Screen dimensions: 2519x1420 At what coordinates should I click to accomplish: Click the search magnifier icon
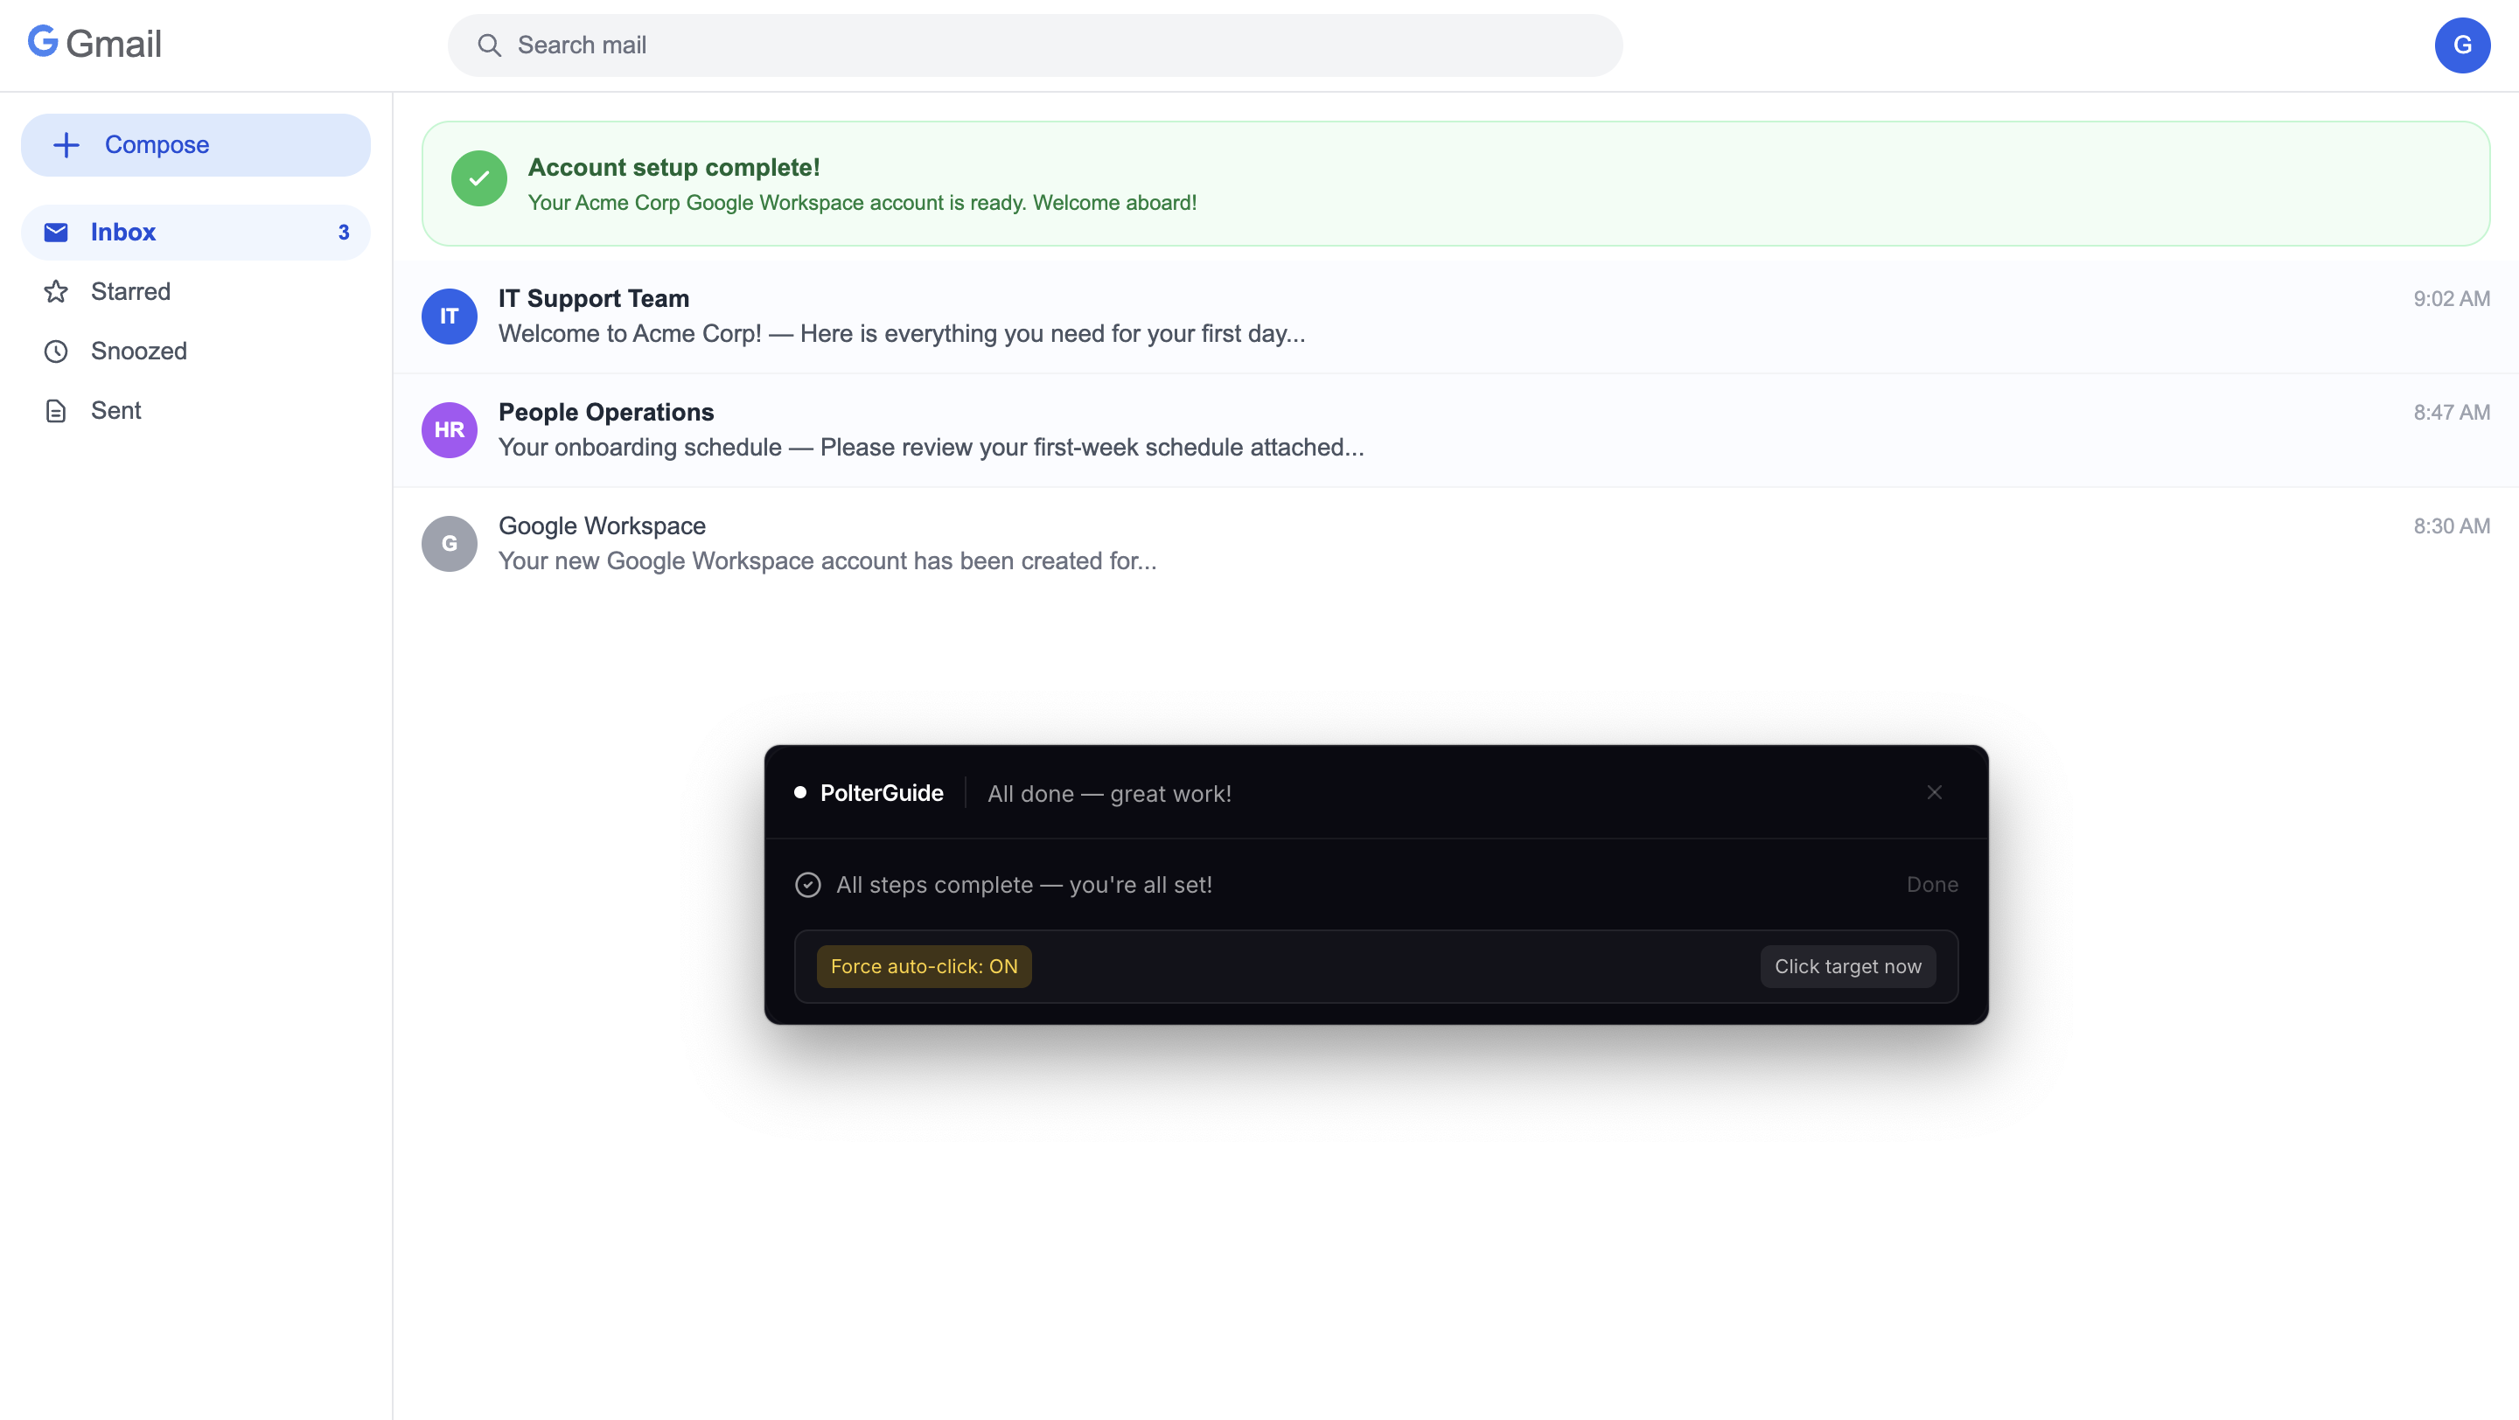pos(489,46)
